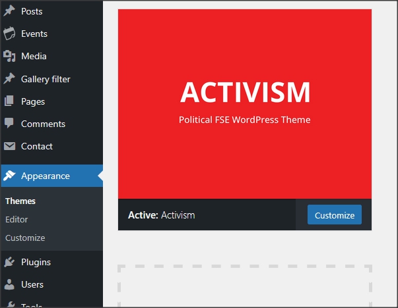Click the Comments speech bubble icon

coord(9,124)
